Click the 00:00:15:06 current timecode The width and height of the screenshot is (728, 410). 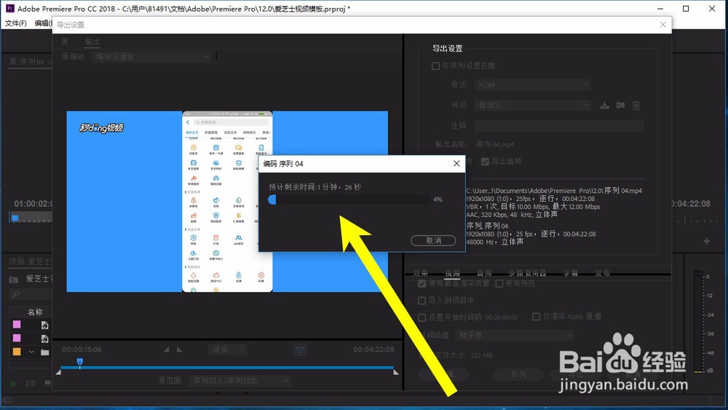[82, 349]
